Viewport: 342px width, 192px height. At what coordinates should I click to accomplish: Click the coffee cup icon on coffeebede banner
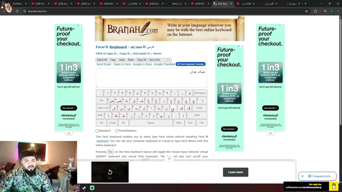click(x=334, y=186)
